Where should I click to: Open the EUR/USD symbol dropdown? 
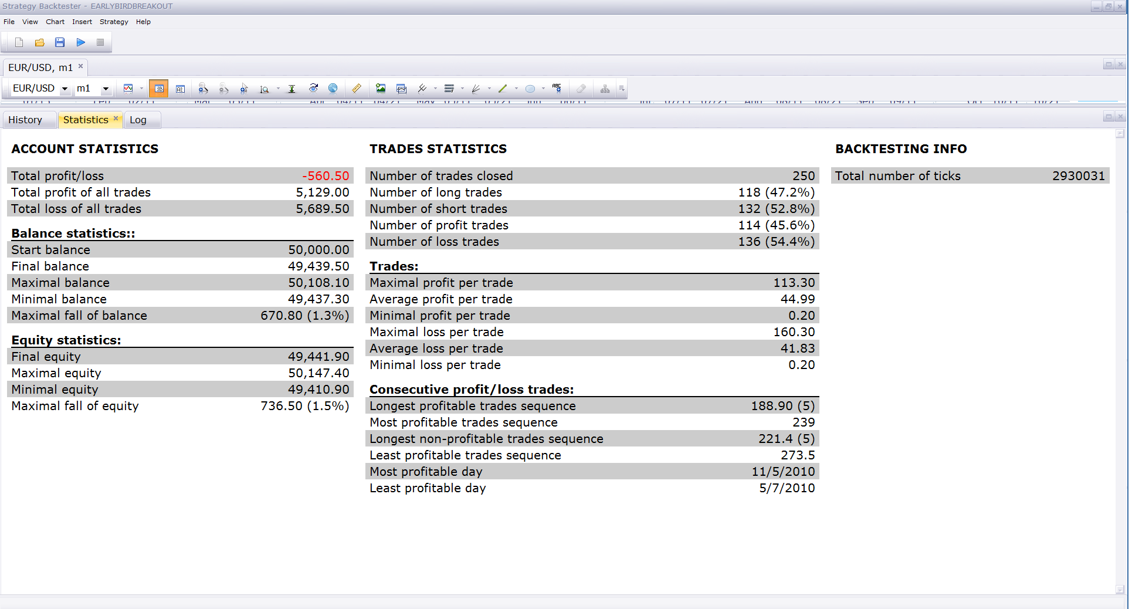[x=65, y=89]
